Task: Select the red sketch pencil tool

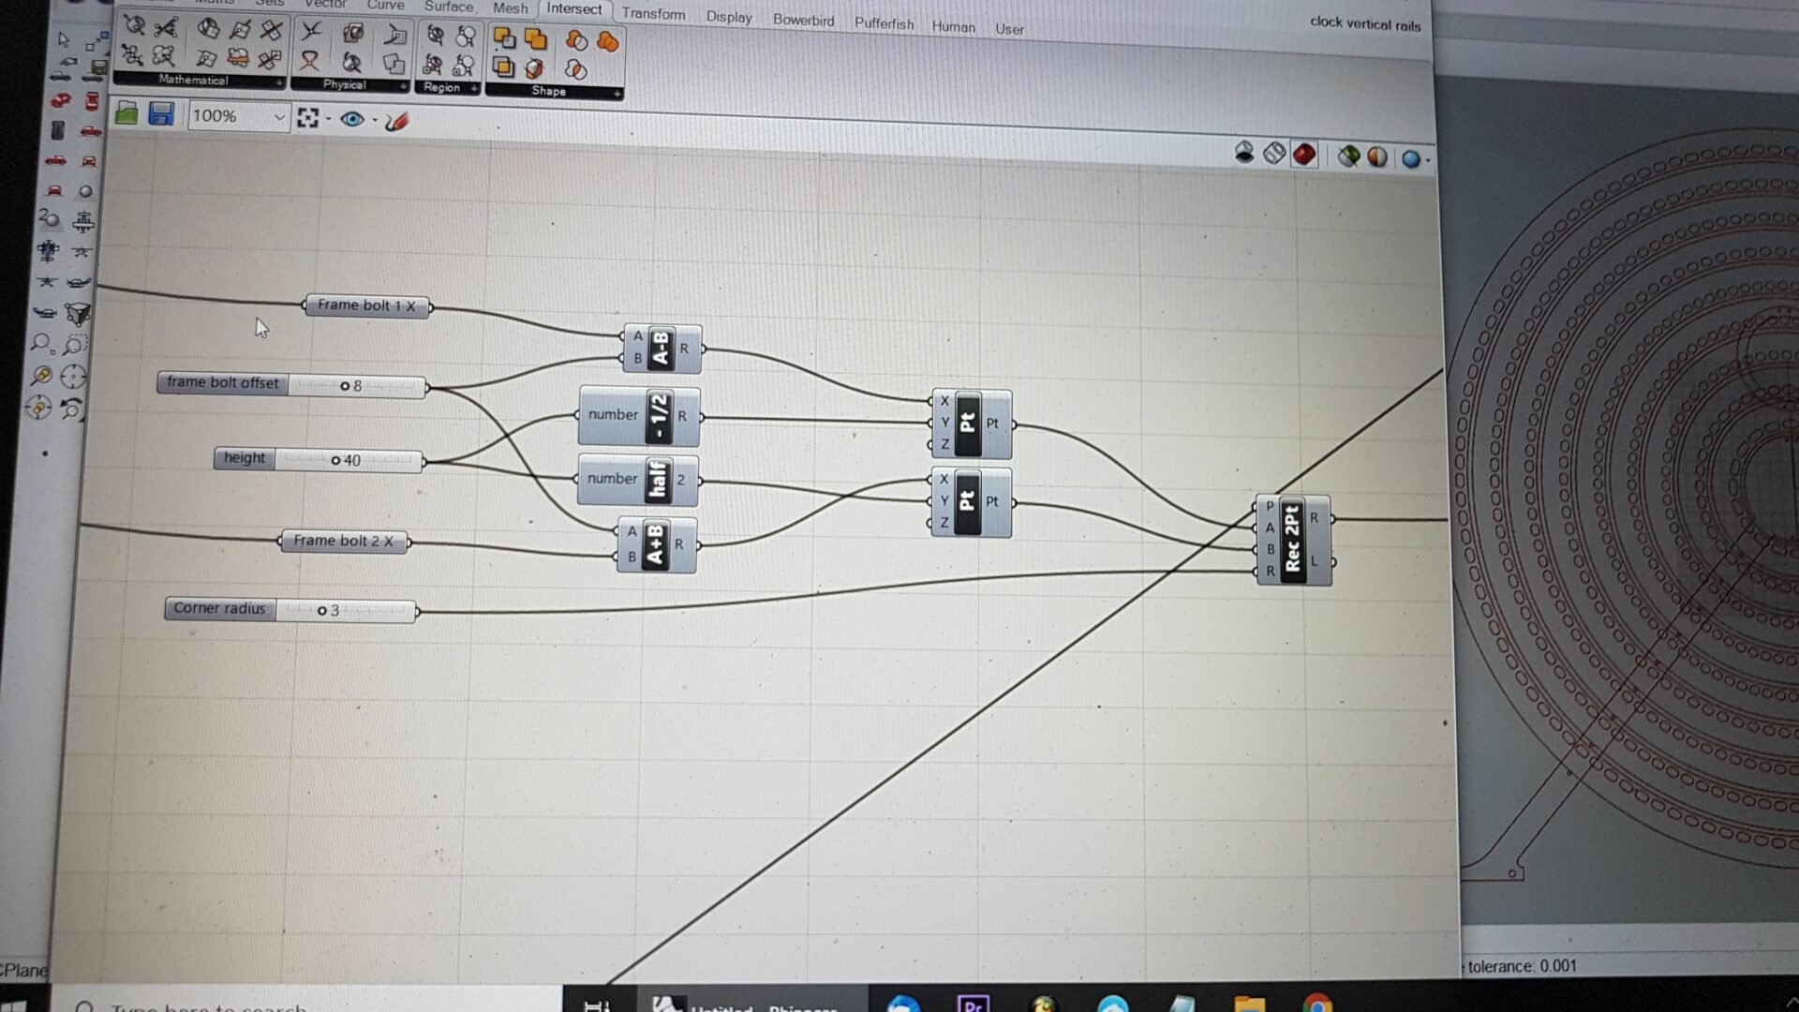Action: coord(395,120)
